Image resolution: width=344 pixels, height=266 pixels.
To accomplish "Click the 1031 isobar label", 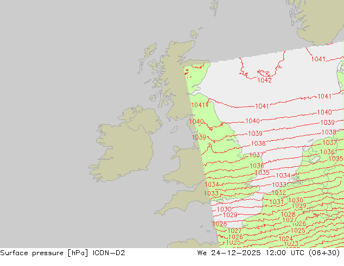I will click(276, 202).
